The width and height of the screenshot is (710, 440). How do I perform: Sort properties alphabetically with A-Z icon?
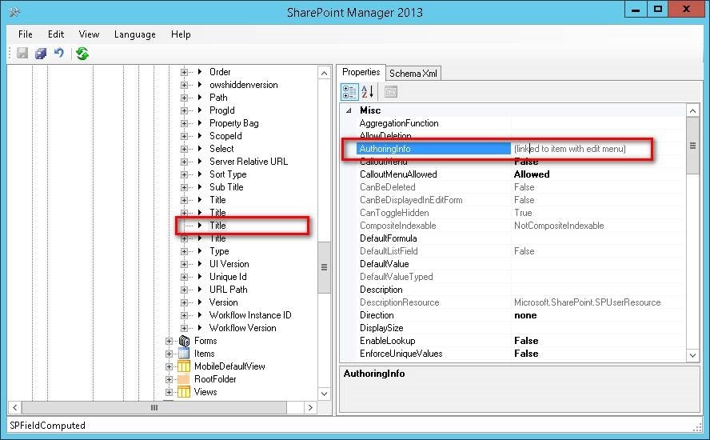click(x=367, y=92)
